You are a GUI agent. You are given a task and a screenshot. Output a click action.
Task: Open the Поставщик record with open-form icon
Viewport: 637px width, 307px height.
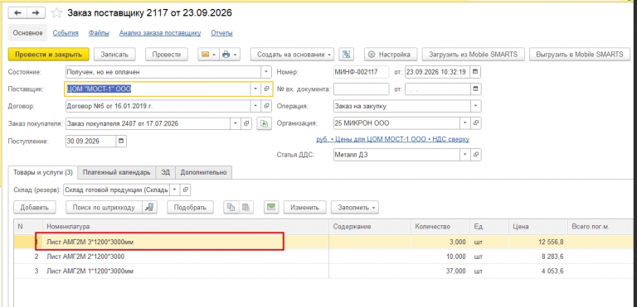coord(266,89)
